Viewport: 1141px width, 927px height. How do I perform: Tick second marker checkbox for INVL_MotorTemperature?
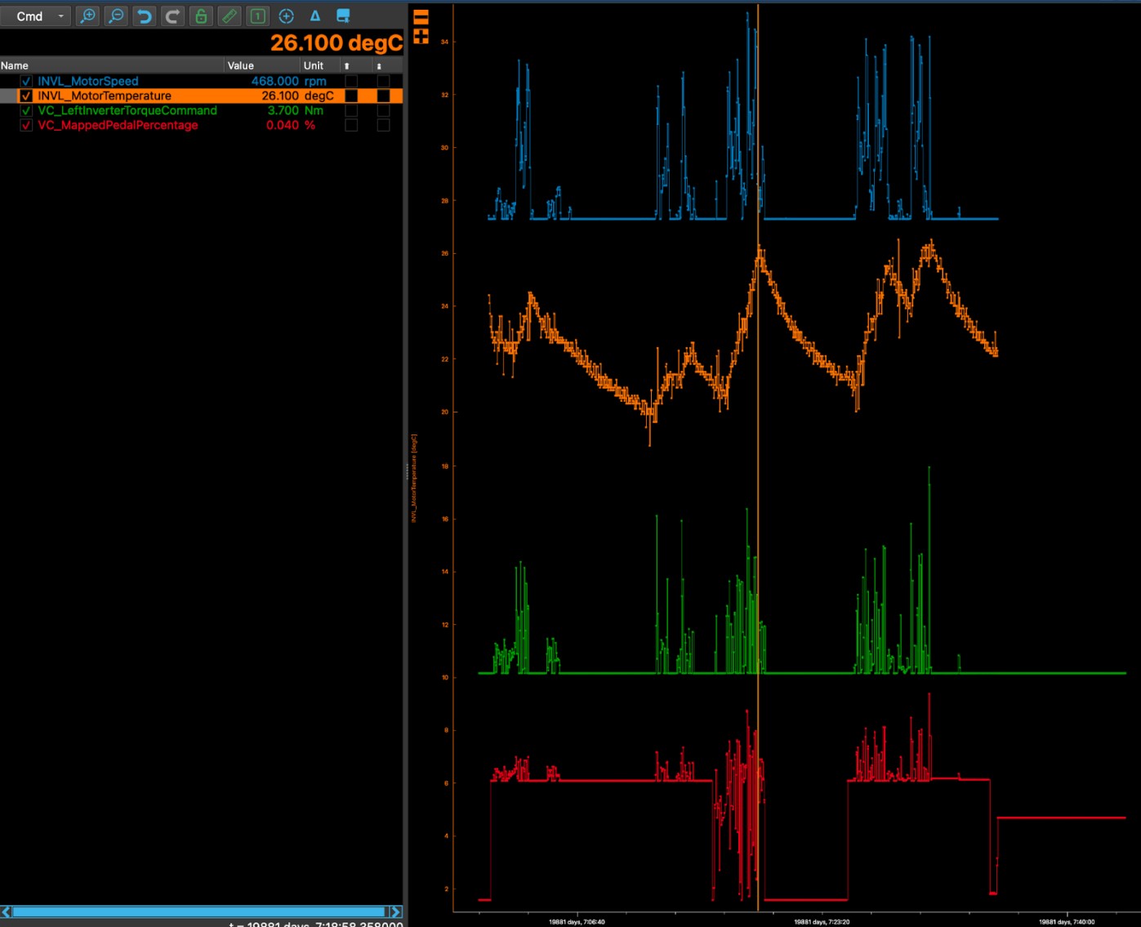pos(383,96)
